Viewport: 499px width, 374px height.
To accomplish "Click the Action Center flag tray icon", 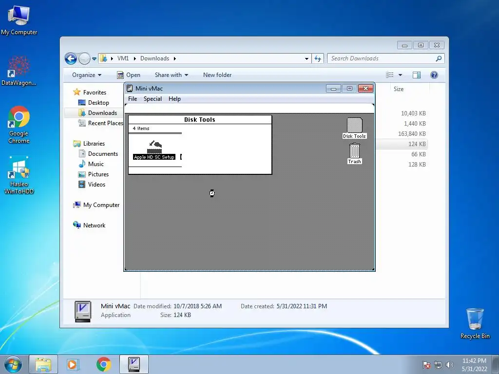I will 426,365.
